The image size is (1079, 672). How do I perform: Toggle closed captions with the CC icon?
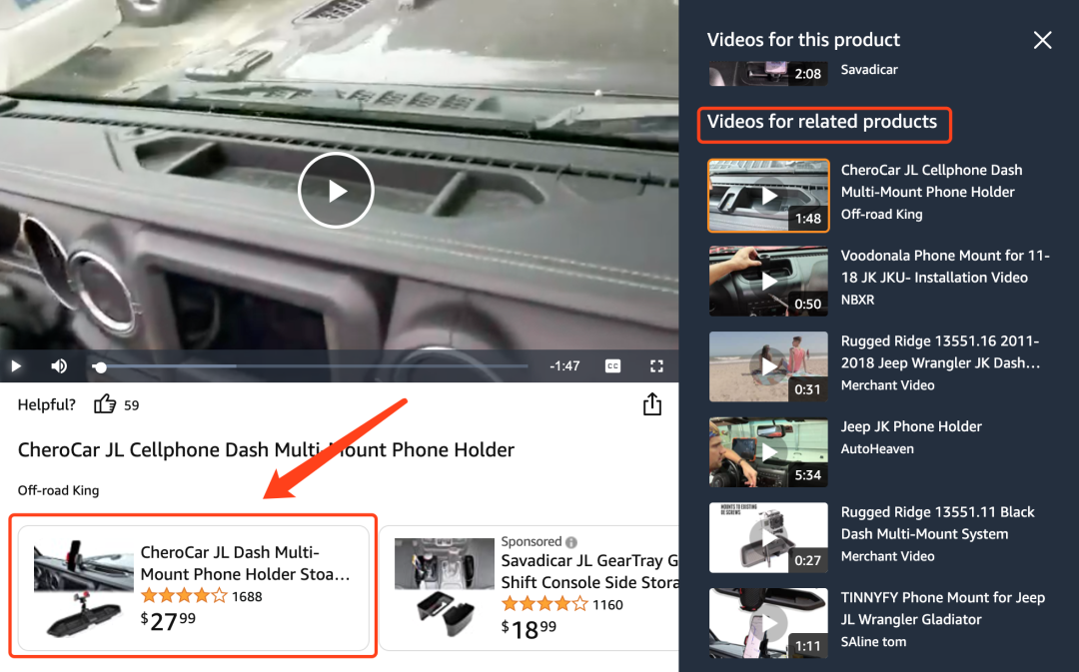pyautogui.click(x=612, y=365)
